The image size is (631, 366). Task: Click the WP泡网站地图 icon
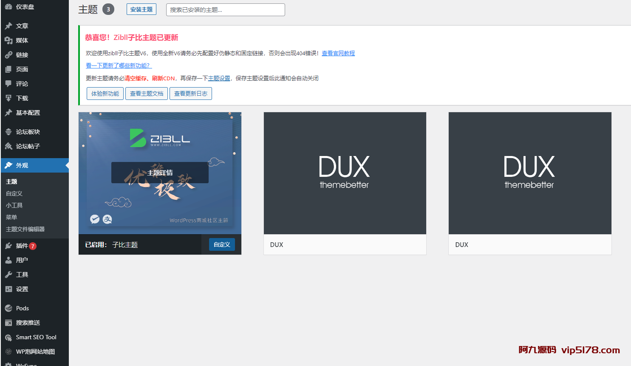(8, 352)
